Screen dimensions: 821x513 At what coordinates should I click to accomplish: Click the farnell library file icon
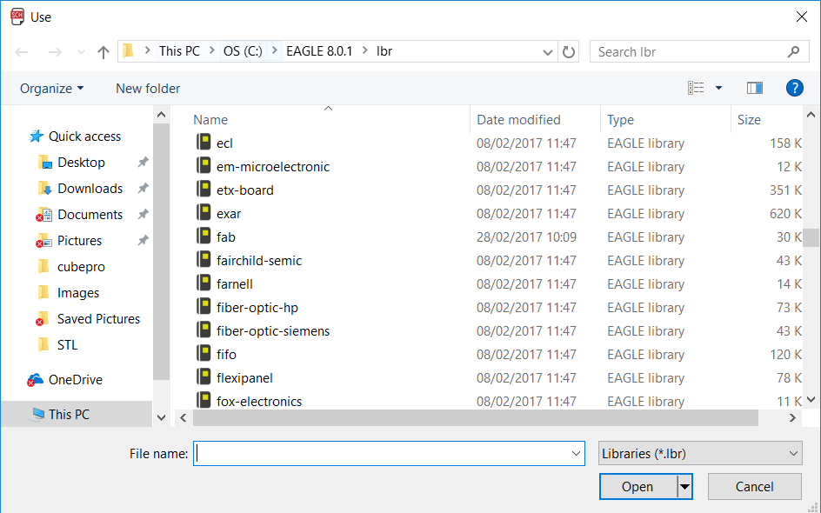tap(204, 283)
